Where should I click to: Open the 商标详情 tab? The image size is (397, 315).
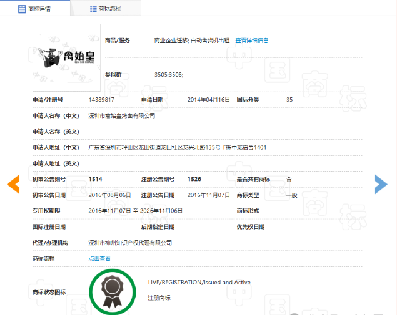(35, 9)
